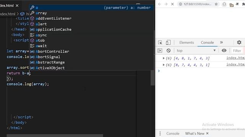This screenshot has height=137, width=245.
Task: Click the closing </html> tag line
Action: tap(15, 128)
